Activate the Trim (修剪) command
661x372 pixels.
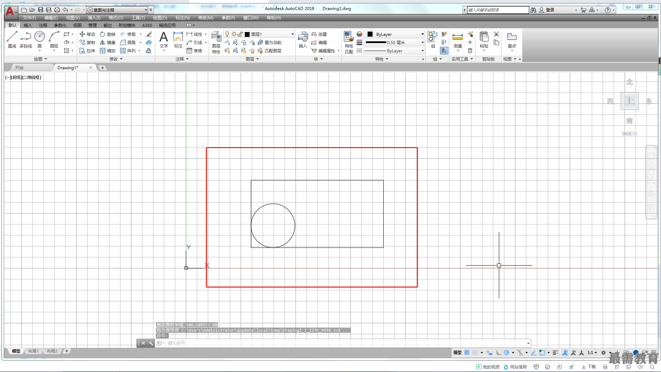point(128,34)
